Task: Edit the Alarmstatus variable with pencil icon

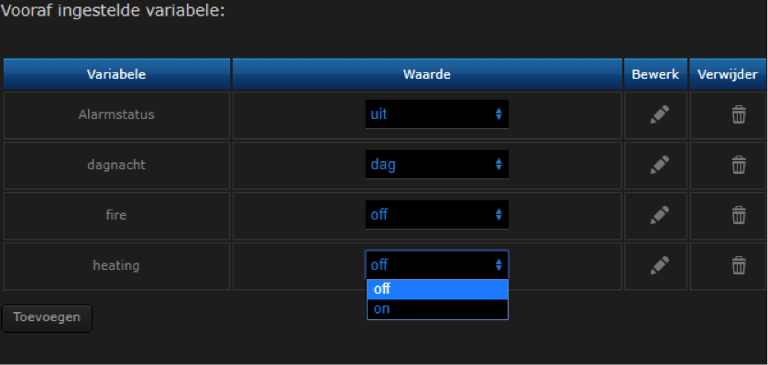Action: [659, 115]
